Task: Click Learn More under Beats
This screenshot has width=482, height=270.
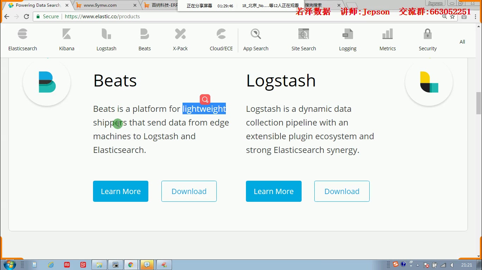Action: pyautogui.click(x=121, y=191)
